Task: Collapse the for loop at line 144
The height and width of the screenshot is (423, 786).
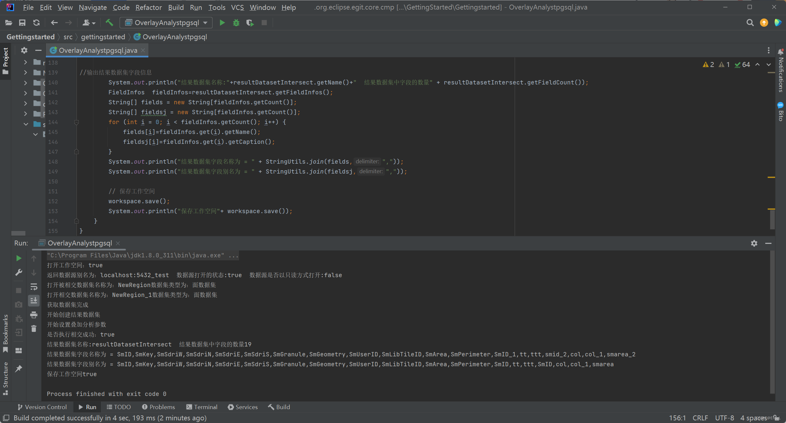Action: [x=76, y=122]
